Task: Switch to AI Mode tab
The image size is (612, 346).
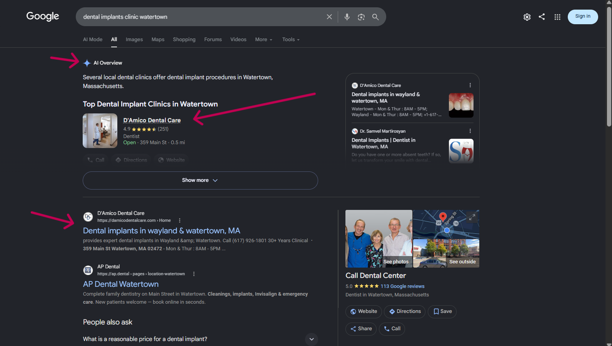Action: pos(93,40)
